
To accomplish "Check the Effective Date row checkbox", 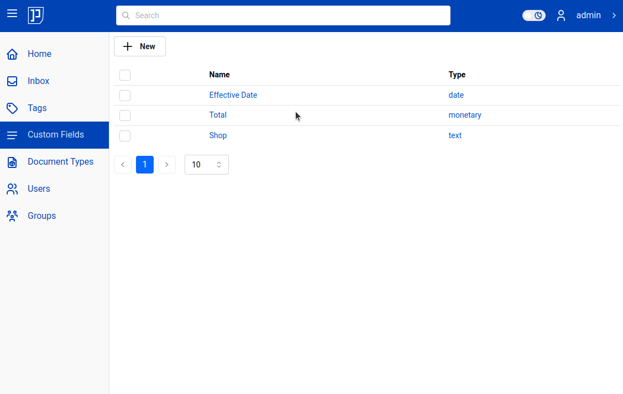I will click(x=125, y=96).
